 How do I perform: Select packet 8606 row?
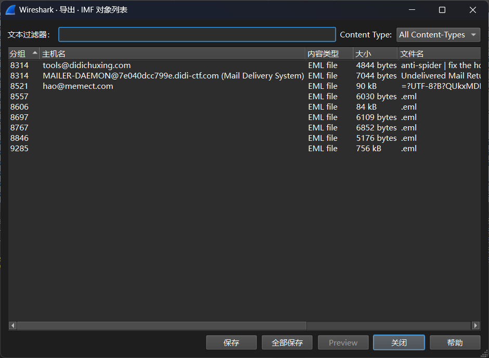point(244,107)
